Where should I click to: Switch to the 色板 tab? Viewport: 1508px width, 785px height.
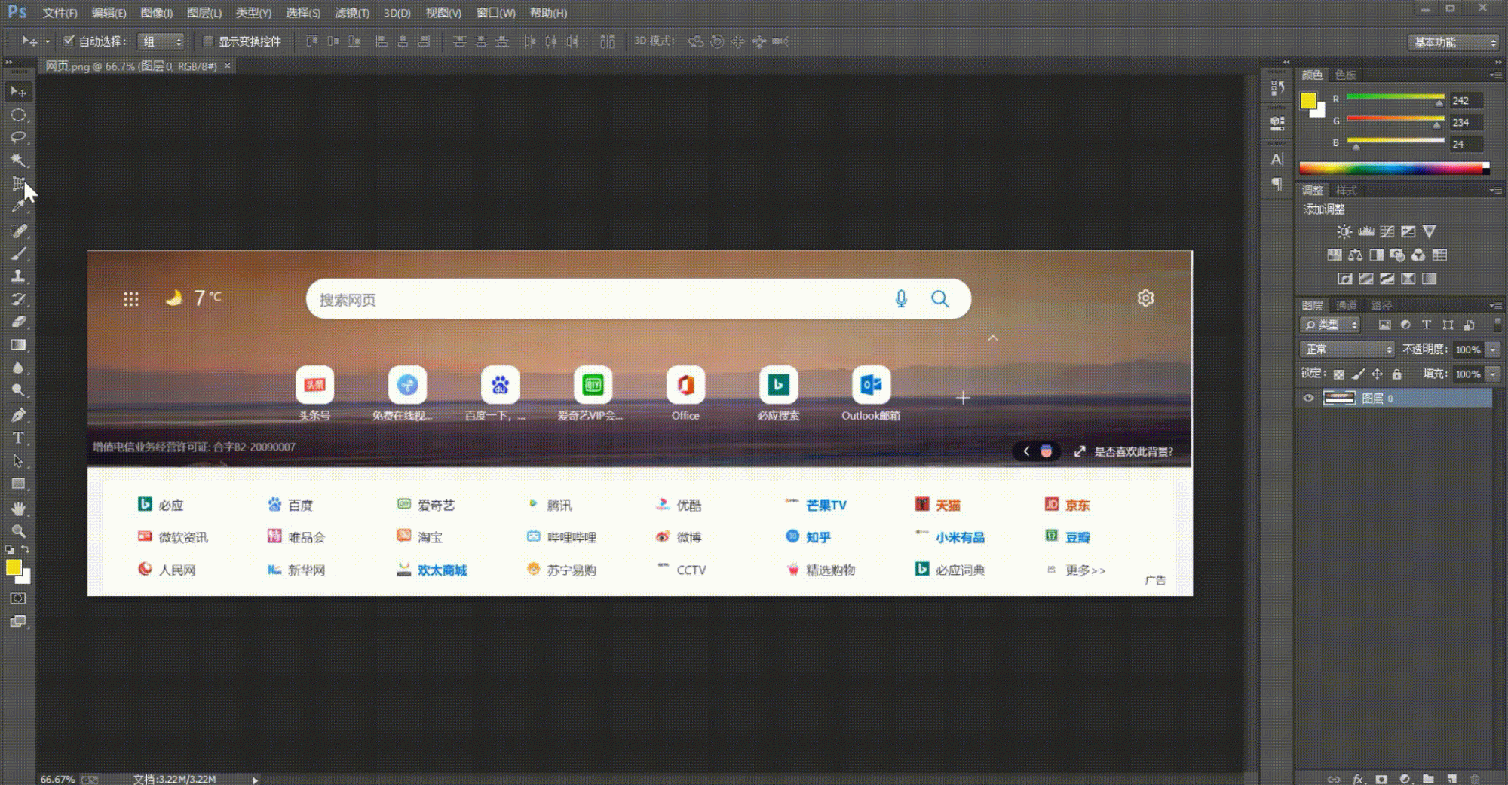[1346, 75]
